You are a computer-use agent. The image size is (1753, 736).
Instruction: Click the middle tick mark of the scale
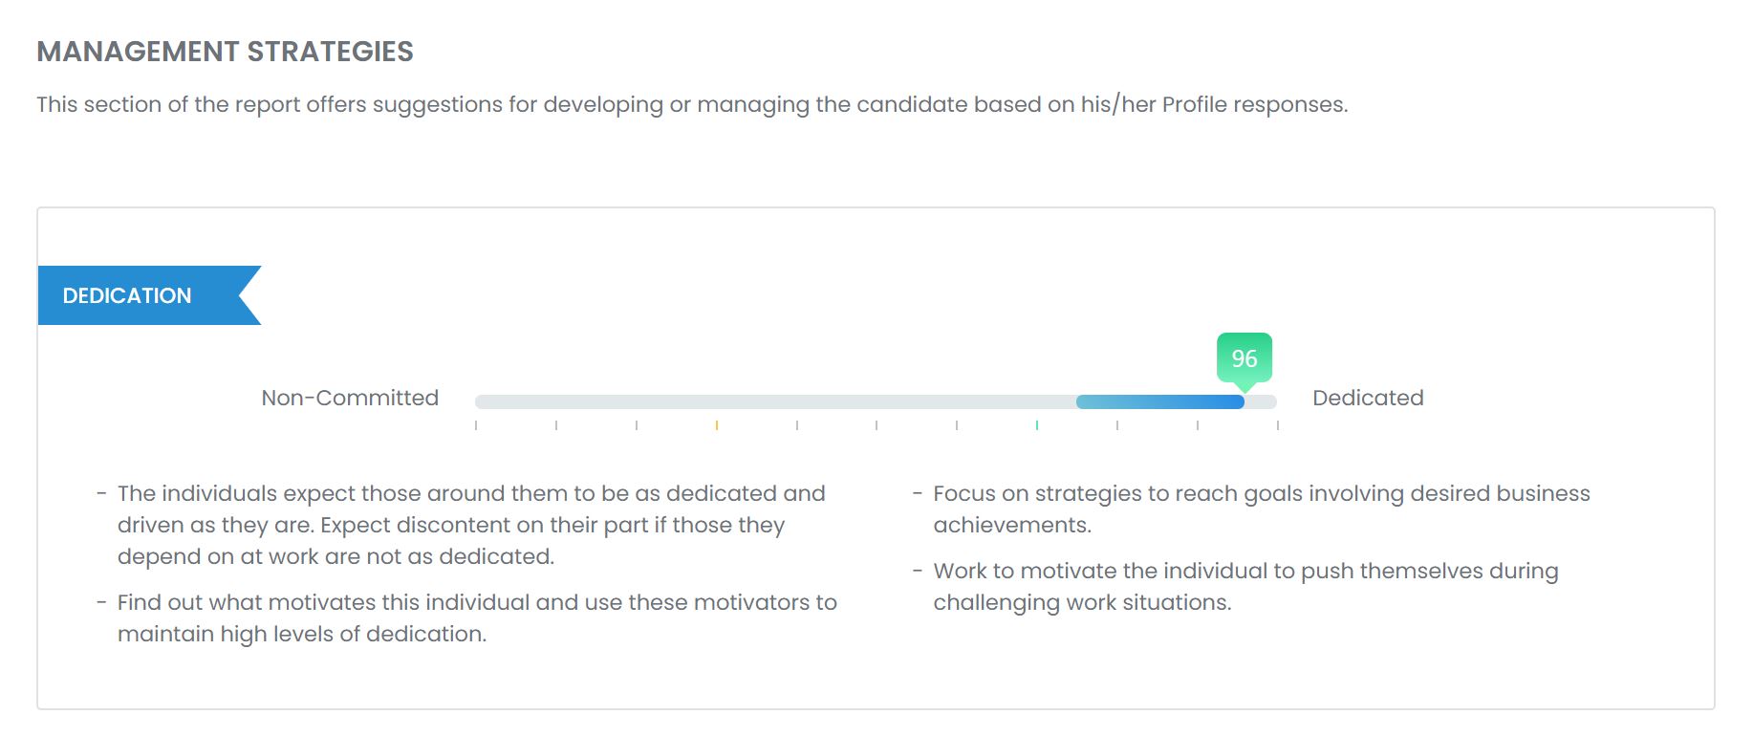tap(876, 424)
